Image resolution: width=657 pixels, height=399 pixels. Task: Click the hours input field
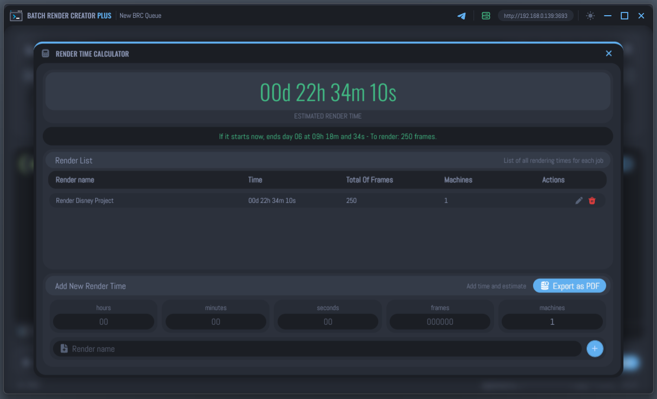(103, 322)
